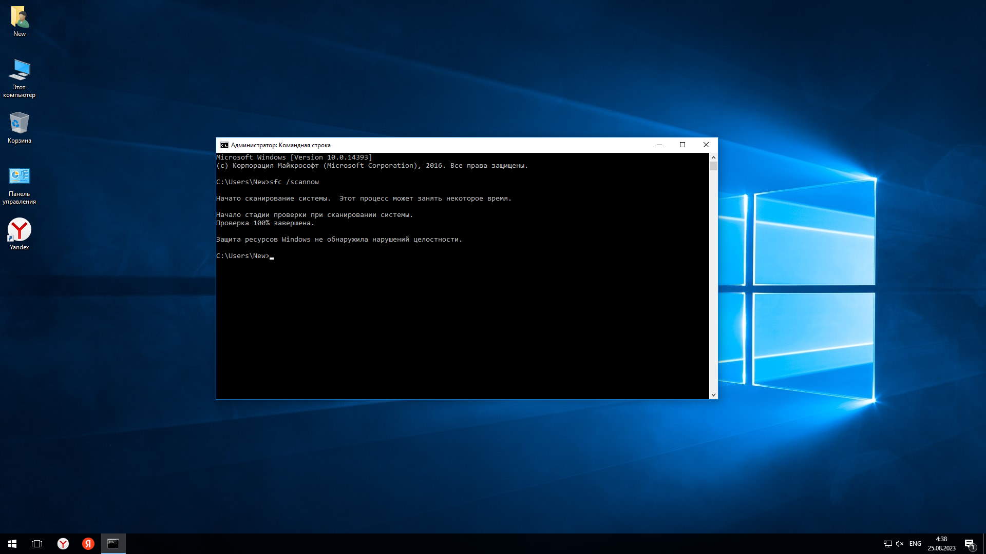Launch the Yandex desktop shortcut

(x=20, y=230)
